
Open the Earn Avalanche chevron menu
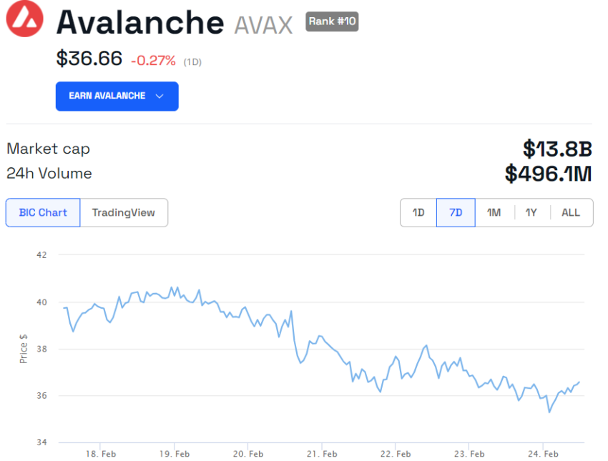coord(159,96)
